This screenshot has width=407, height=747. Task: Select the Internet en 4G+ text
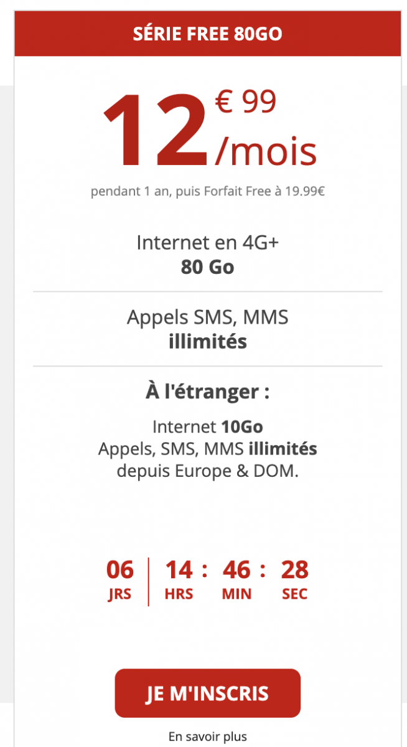point(207,243)
